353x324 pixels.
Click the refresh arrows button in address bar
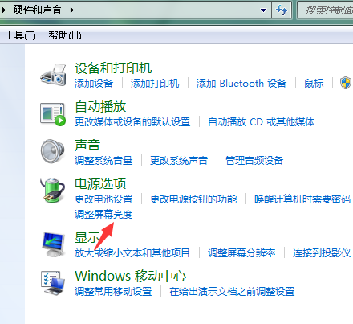[x=282, y=10]
